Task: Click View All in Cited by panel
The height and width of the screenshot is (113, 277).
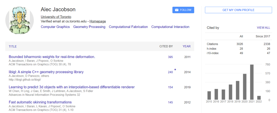Action: click(263, 28)
